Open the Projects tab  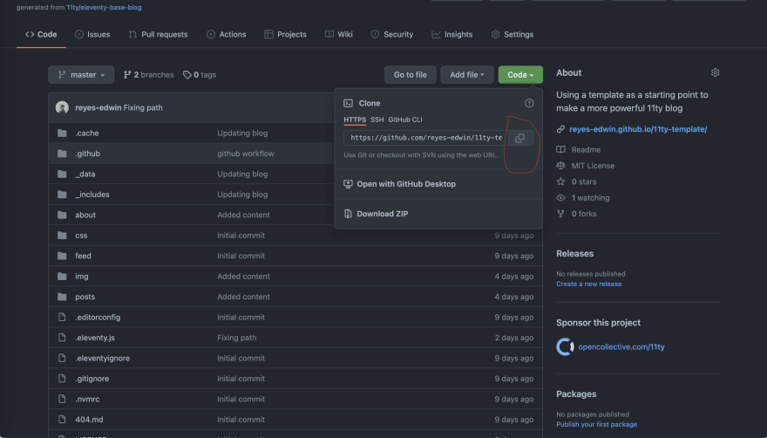point(285,34)
